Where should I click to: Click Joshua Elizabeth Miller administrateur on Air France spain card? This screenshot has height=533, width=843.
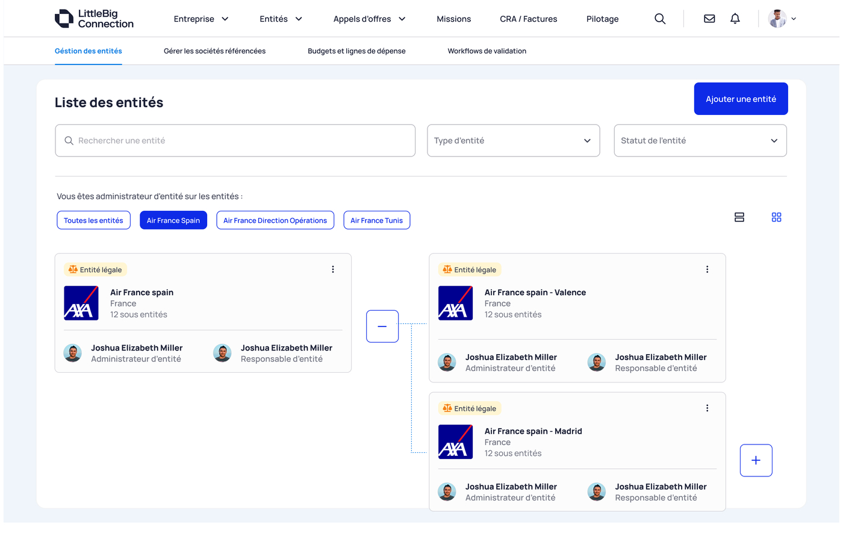tap(137, 348)
